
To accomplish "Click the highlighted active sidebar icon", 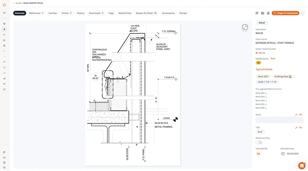I will click(x=4, y=29).
